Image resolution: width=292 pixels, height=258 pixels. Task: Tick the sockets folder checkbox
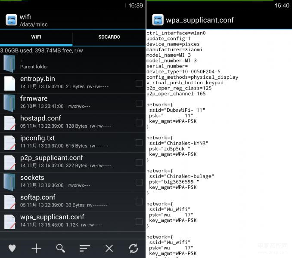139,182
